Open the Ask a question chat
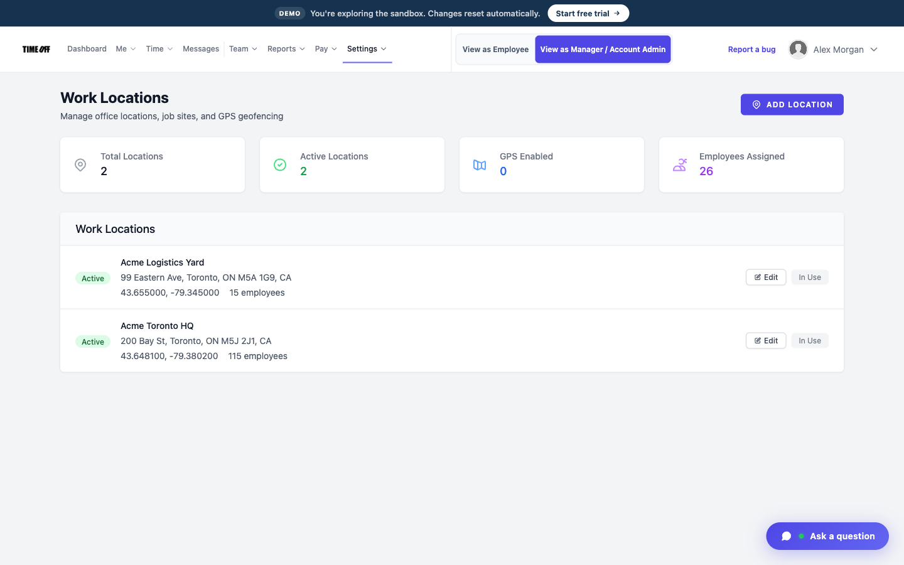This screenshot has height=565, width=904. [827, 536]
